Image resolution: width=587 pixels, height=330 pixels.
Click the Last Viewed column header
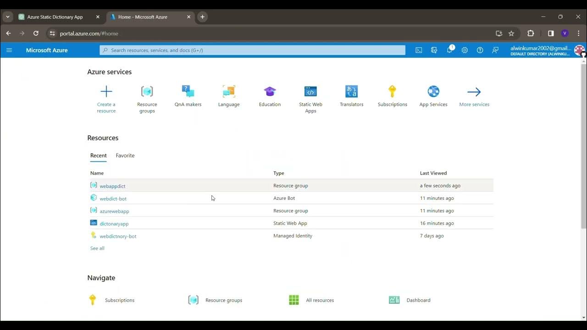433,173
